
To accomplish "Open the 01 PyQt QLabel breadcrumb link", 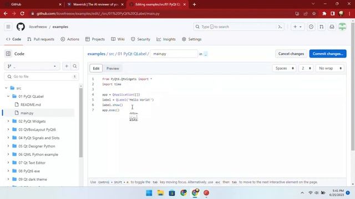I will tap(132, 54).
